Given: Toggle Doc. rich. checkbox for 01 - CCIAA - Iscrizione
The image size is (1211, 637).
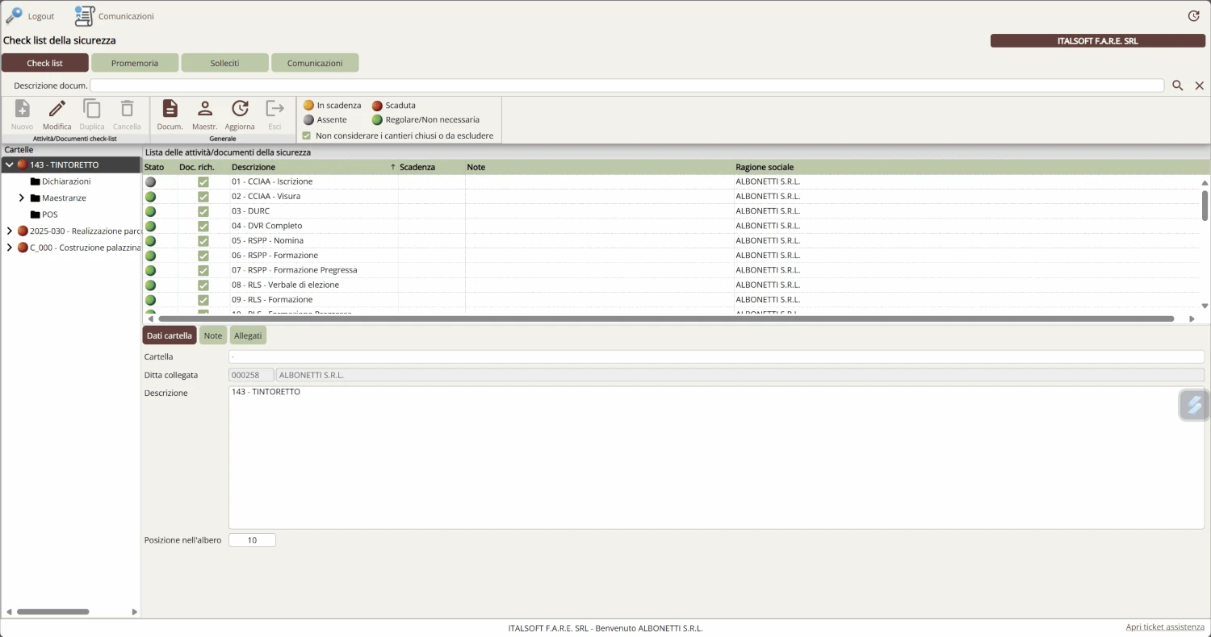Looking at the screenshot, I should pyautogui.click(x=203, y=182).
